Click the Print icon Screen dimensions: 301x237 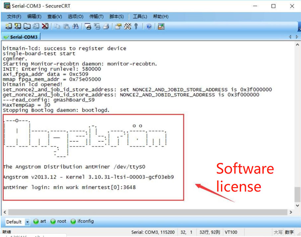pos(106,27)
